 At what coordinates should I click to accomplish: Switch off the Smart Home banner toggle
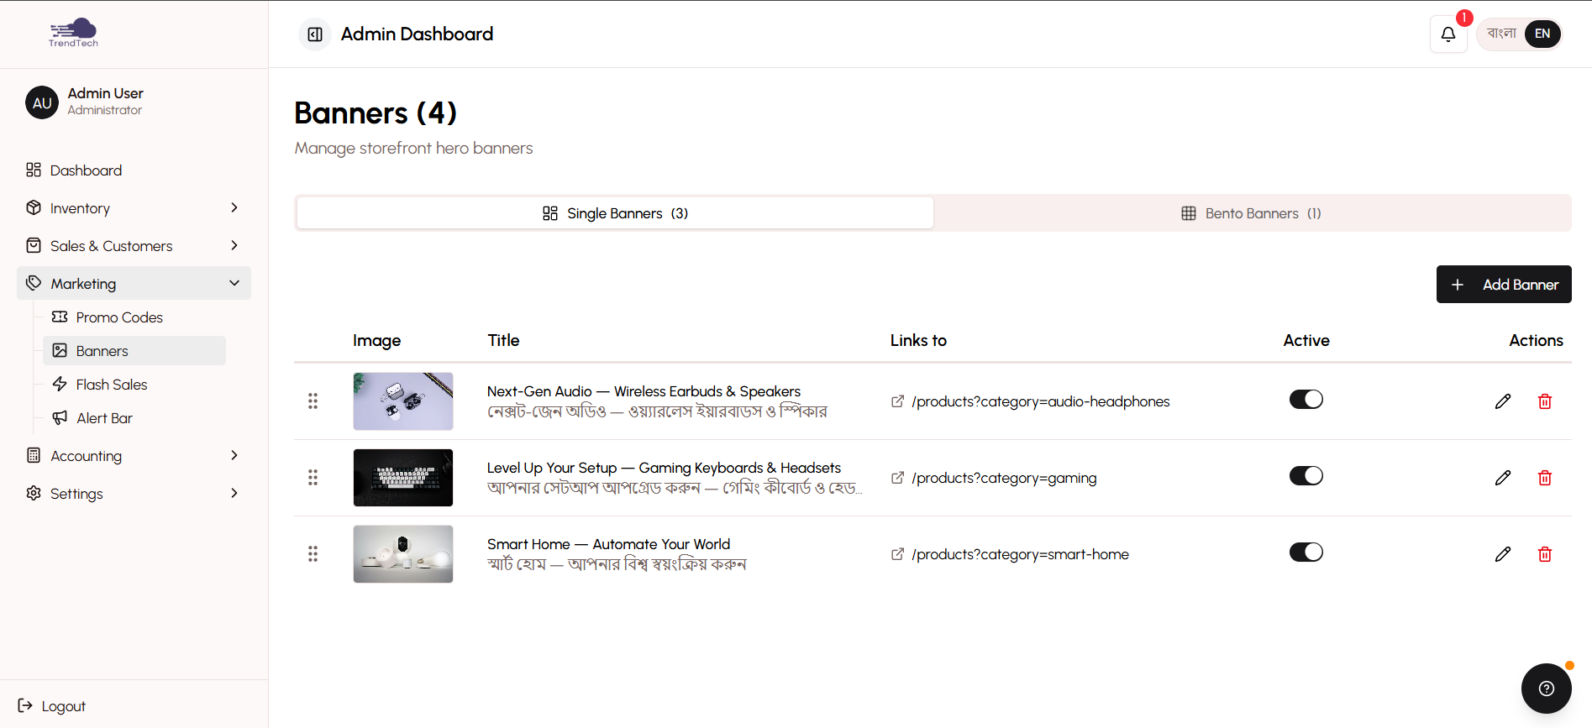point(1306,553)
